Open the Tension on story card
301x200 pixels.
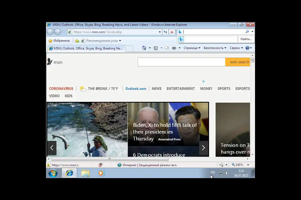[x=233, y=130]
